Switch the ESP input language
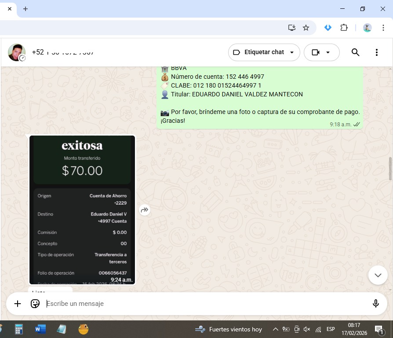This screenshot has height=338, width=393. pos(331,329)
